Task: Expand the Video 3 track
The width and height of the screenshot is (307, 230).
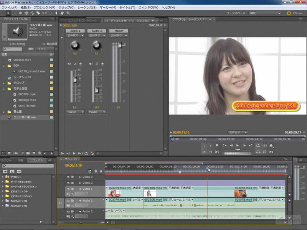Action: click(x=80, y=177)
